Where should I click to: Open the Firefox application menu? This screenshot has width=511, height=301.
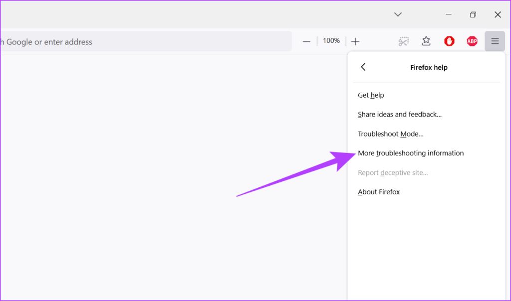tap(495, 41)
